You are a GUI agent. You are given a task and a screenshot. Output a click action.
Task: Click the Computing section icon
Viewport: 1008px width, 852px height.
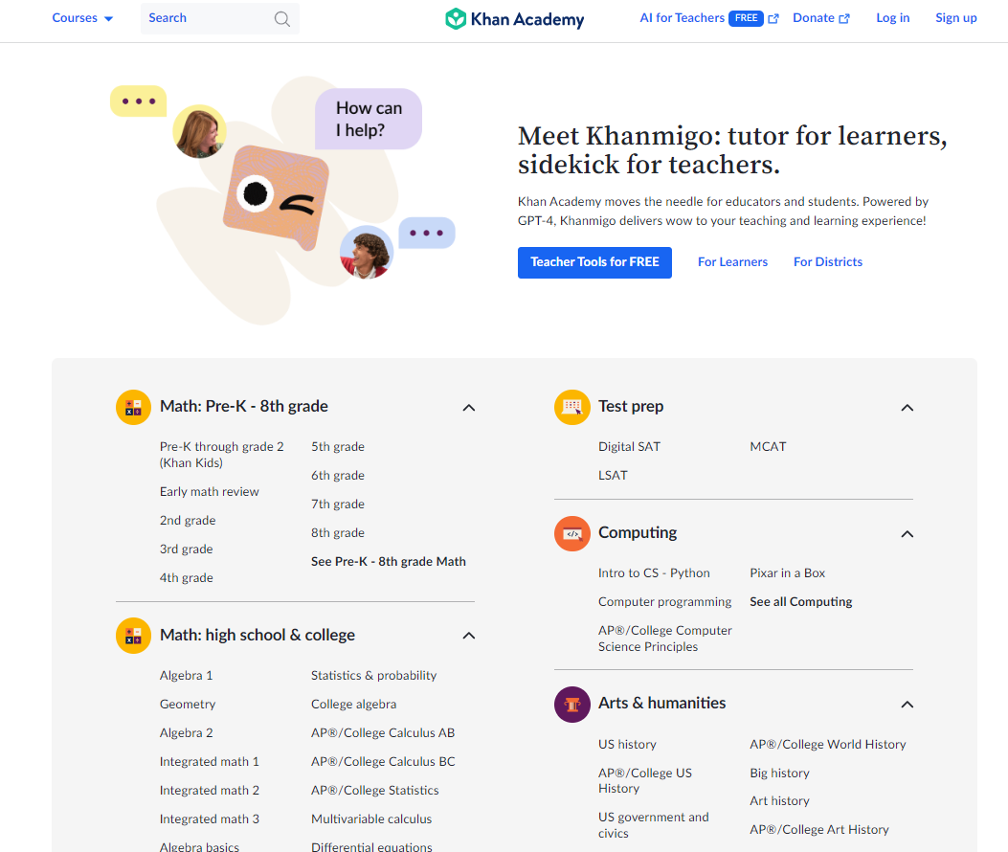click(572, 534)
